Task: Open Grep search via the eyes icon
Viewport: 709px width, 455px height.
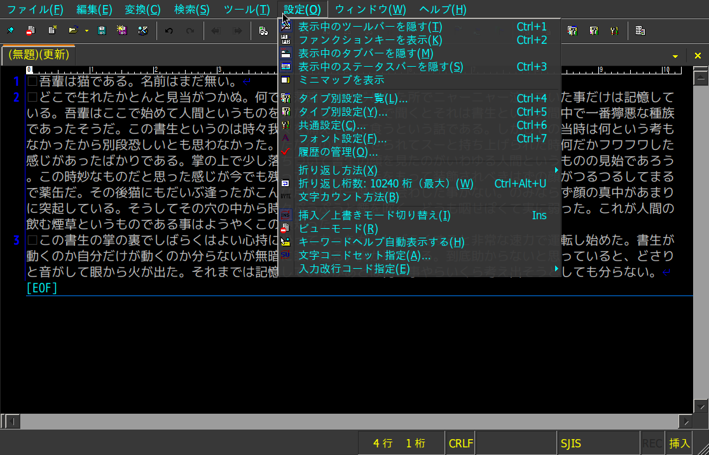Action: click(263, 30)
